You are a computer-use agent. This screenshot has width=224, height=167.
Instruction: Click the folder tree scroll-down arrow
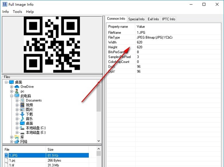(x=99, y=141)
